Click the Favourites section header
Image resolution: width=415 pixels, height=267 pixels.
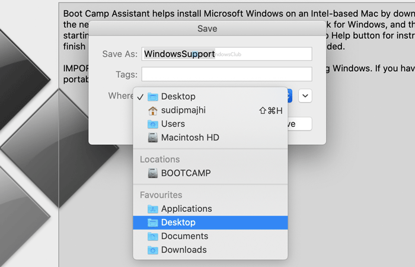161,195
